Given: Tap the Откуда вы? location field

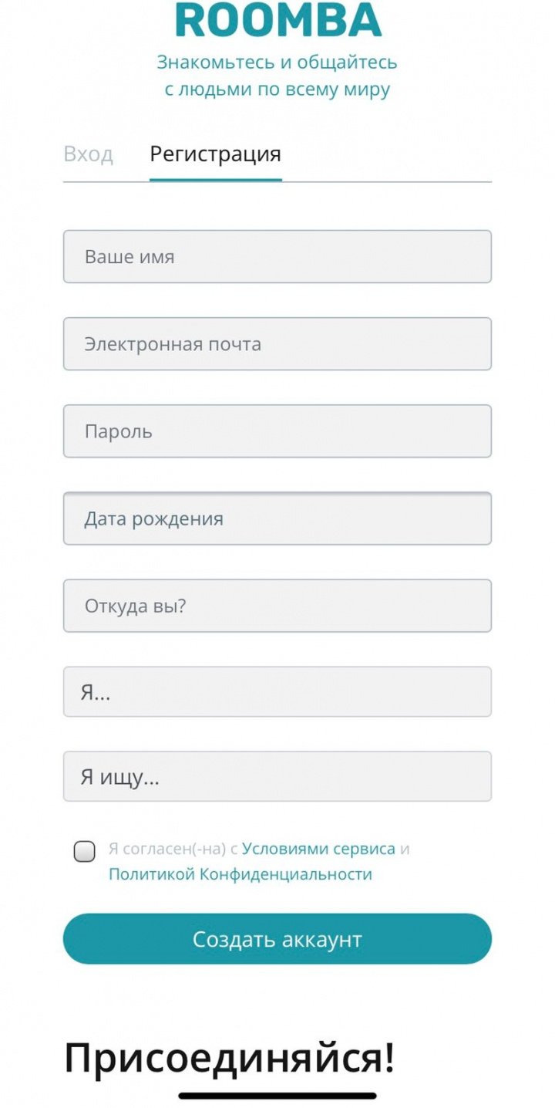Looking at the screenshot, I should point(277,606).
